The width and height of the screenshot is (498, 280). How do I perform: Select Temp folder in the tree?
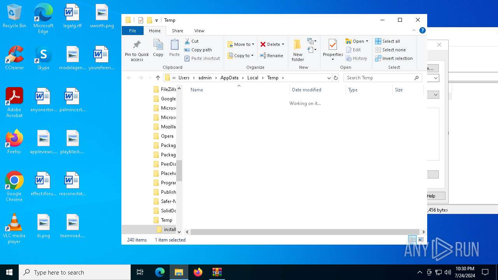(163, 220)
